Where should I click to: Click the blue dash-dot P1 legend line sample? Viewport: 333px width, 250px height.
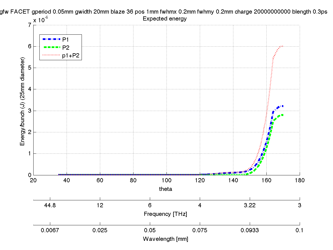point(52,39)
